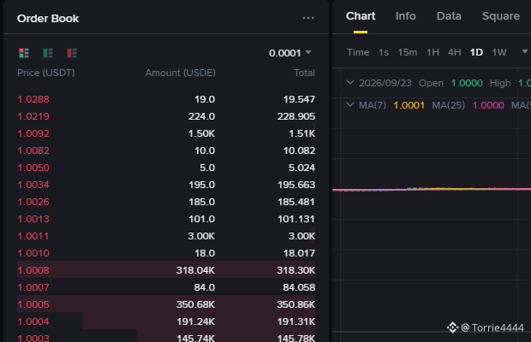Select the 1s chart interval
The height and width of the screenshot is (342, 531).
(384, 52)
